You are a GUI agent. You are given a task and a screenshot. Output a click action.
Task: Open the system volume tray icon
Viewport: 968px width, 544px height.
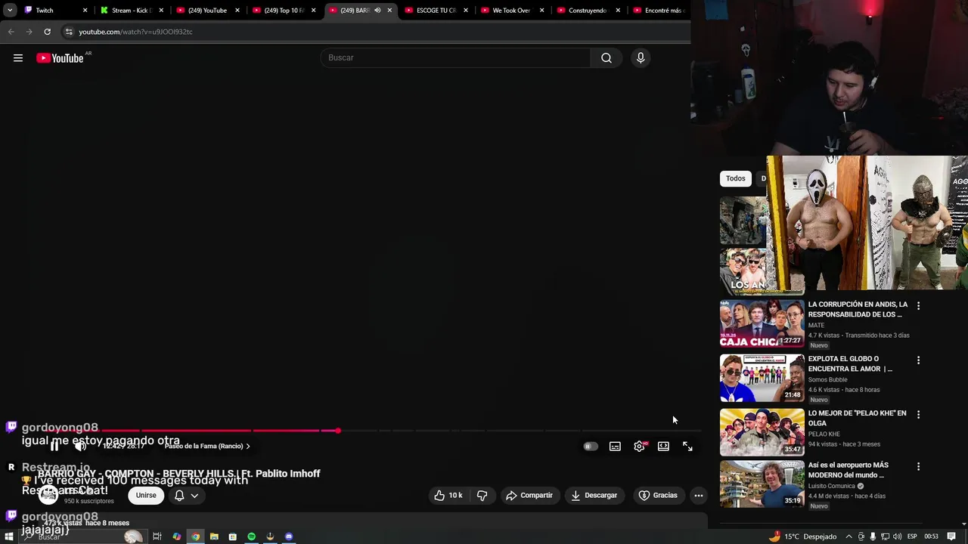(898, 536)
